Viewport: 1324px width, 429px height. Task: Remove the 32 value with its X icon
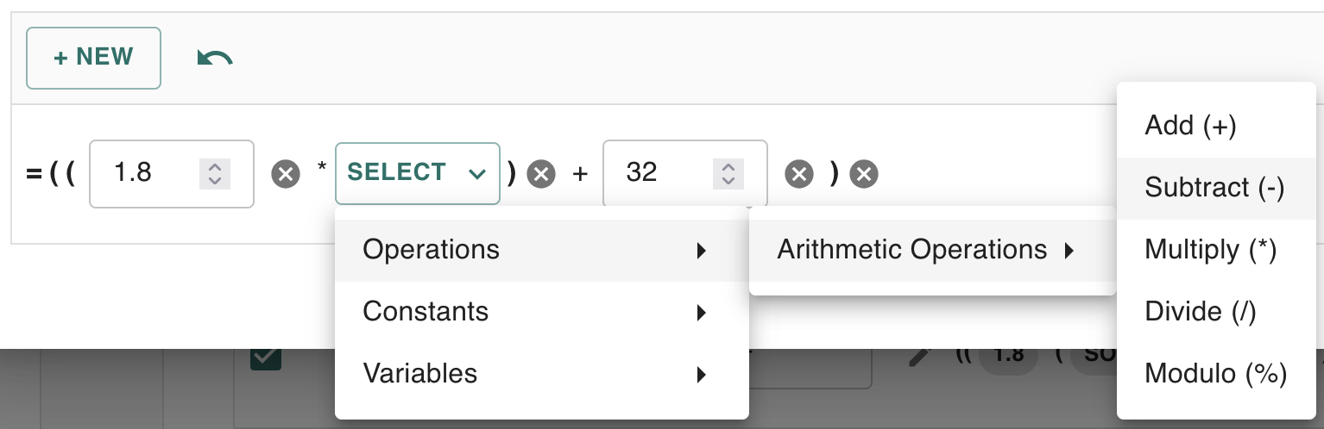point(799,175)
